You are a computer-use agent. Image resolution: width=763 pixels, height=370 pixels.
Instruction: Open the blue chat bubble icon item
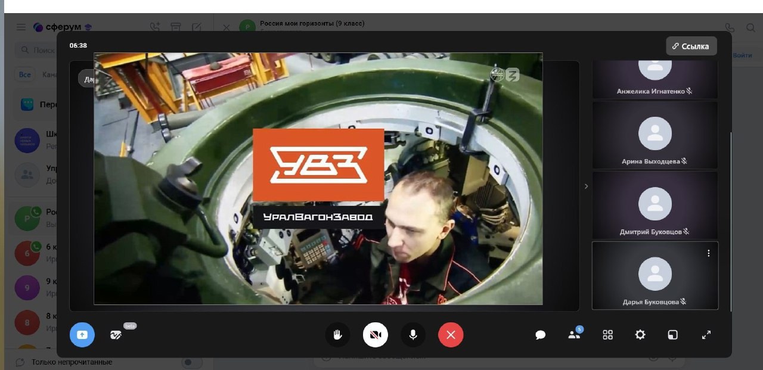[27, 104]
